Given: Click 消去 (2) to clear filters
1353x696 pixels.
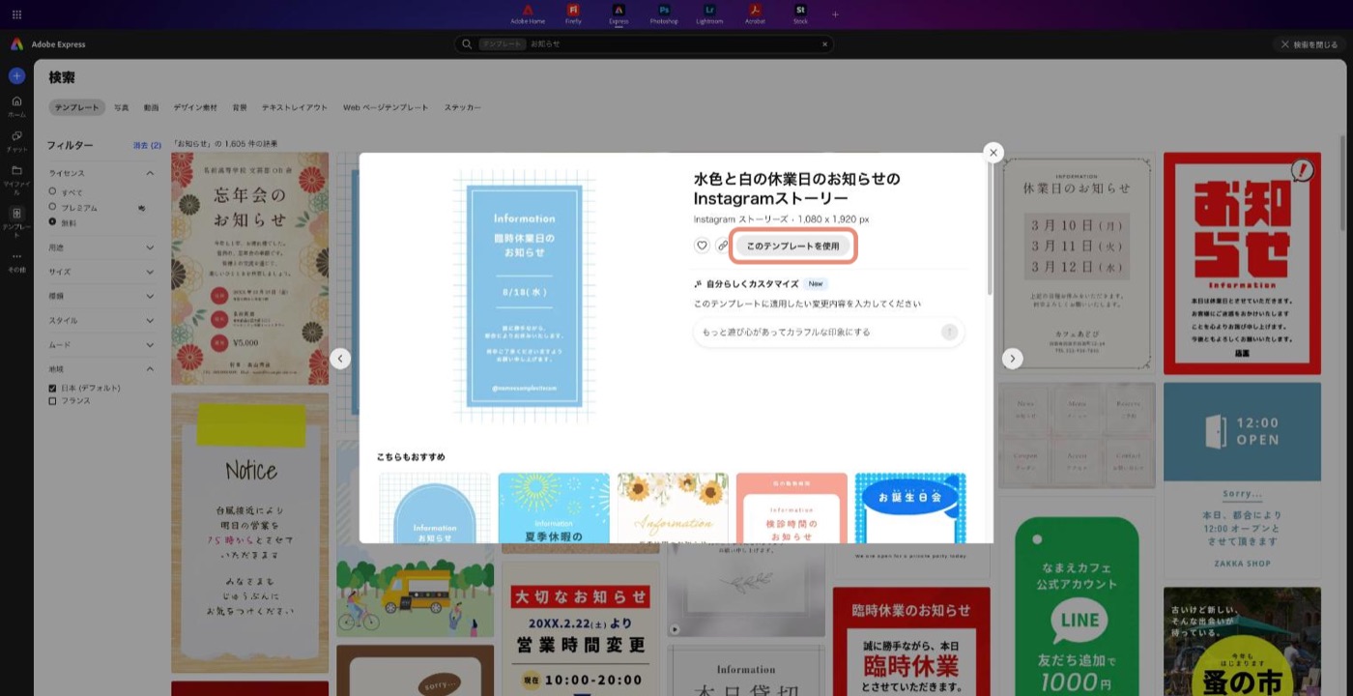Looking at the screenshot, I should tap(148, 145).
